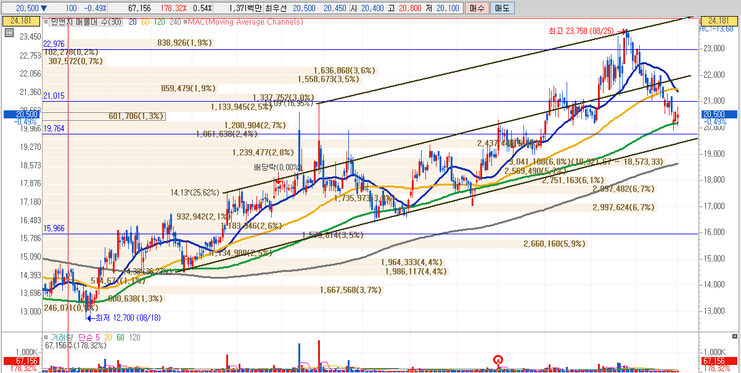Click the 19,764 horizontal line label
The height and width of the screenshot is (373, 741).
click(x=54, y=128)
